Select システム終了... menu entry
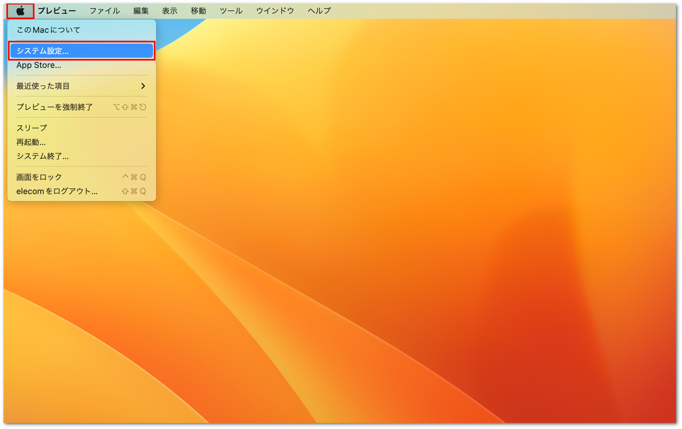This screenshot has height=429, width=682. [x=82, y=156]
